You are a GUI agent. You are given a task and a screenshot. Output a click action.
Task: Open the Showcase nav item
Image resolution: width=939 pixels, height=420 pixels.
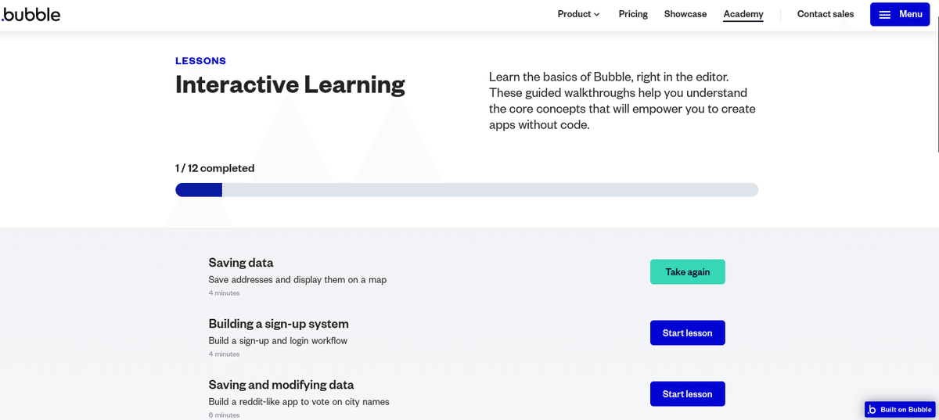(x=685, y=14)
